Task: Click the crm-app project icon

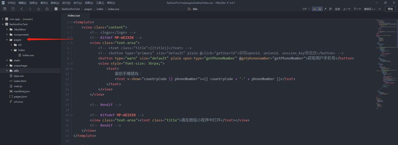Action: (7, 19)
